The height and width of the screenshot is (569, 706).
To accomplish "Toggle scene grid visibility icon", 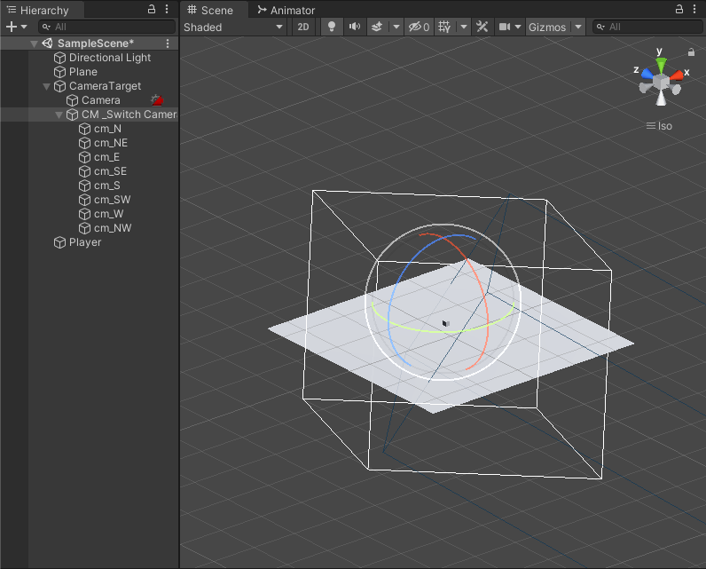I will [x=444, y=27].
